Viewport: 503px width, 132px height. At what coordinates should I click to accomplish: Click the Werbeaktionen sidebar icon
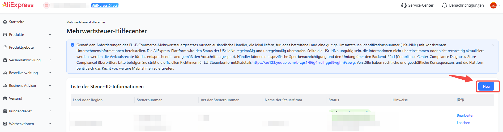pyautogui.click(x=5, y=124)
